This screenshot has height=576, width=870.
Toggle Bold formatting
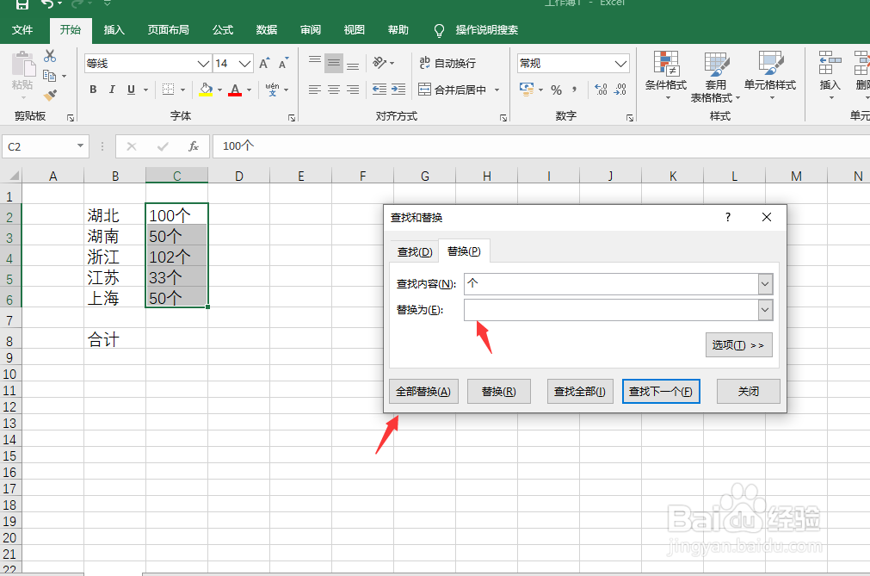93,90
